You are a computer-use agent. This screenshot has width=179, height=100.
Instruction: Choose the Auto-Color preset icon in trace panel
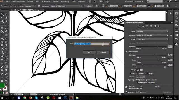tap(139, 26)
